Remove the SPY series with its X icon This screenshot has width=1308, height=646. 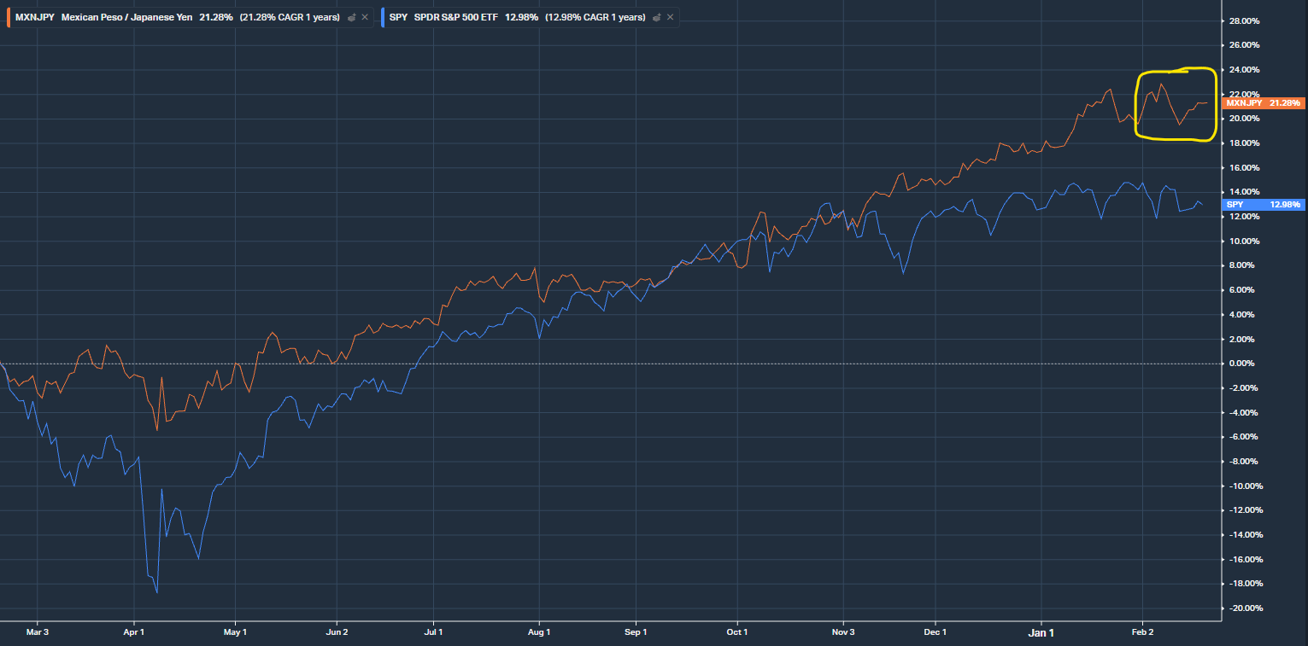[x=670, y=17]
